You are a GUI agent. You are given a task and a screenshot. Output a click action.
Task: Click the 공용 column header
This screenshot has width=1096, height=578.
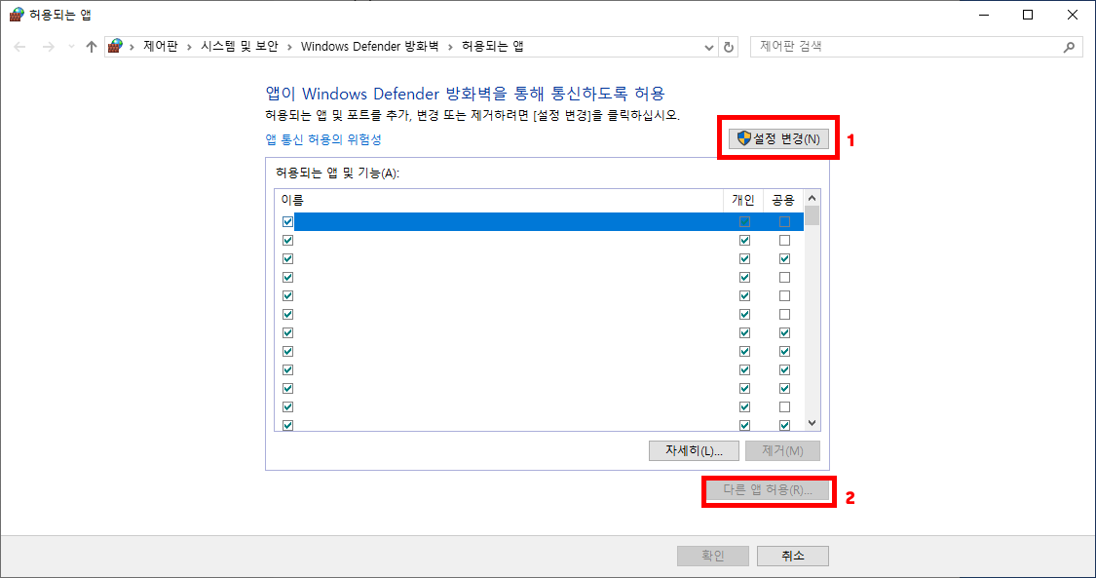pos(783,200)
